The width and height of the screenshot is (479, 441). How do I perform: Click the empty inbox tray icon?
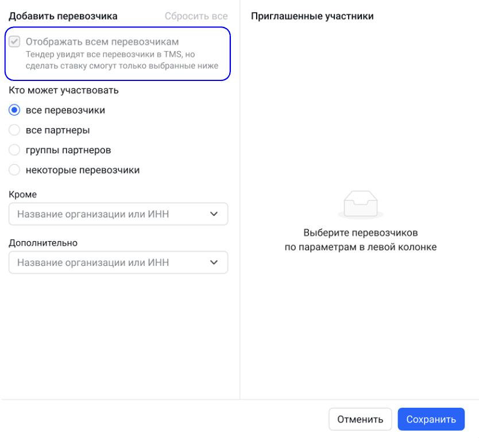pos(359,204)
